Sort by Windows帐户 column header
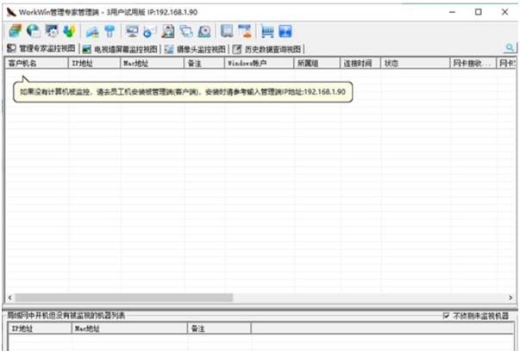520x351 pixels. point(260,63)
